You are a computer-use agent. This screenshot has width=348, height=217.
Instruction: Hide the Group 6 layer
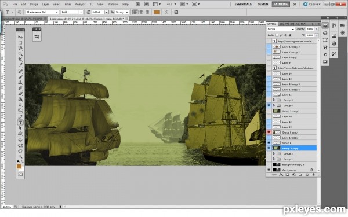pos(269,143)
